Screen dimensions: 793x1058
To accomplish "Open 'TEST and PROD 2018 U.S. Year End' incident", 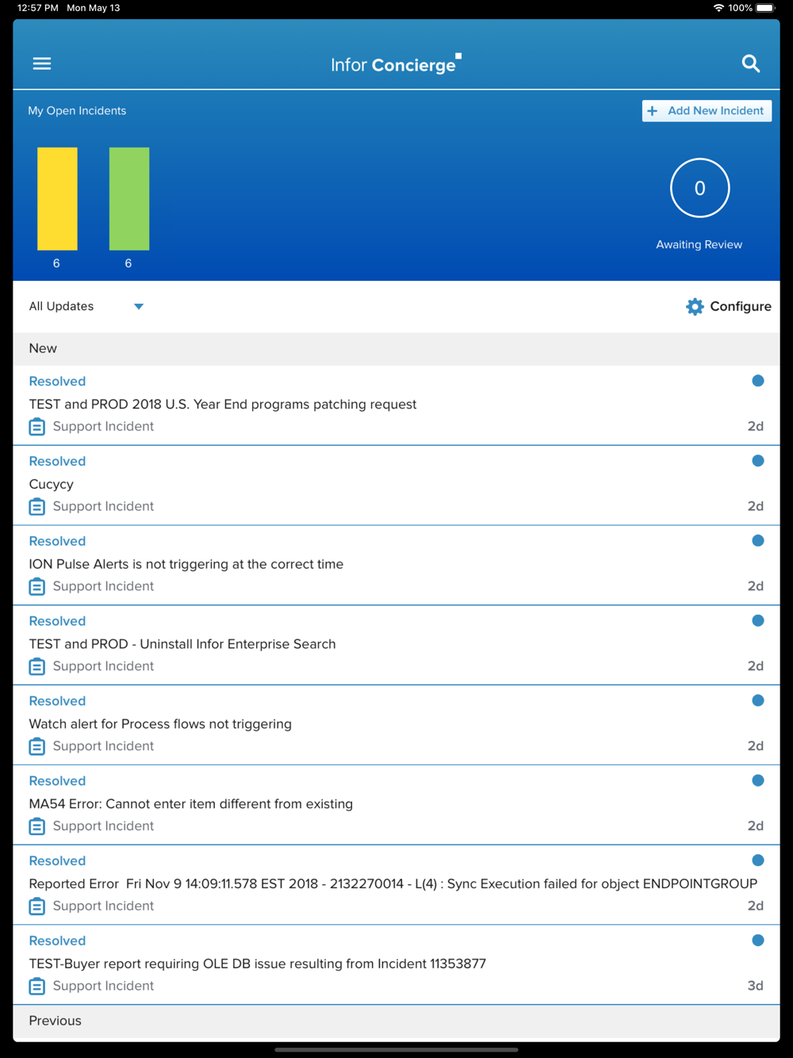I will pyautogui.click(x=223, y=404).
